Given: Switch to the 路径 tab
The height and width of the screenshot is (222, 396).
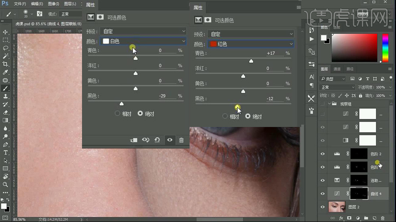Looking at the screenshot, I should coord(350,69).
